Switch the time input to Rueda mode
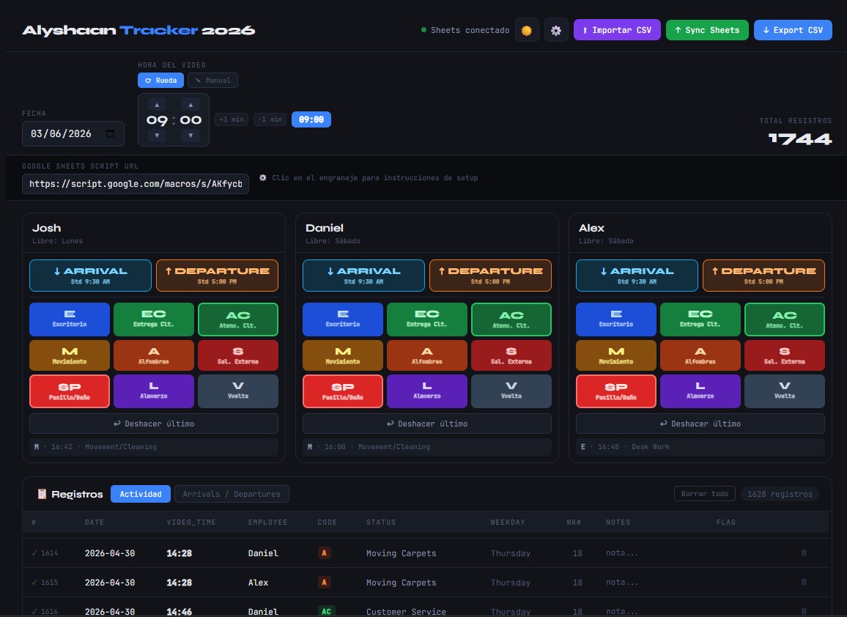Viewport: 847px width, 617px height. [160, 80]
